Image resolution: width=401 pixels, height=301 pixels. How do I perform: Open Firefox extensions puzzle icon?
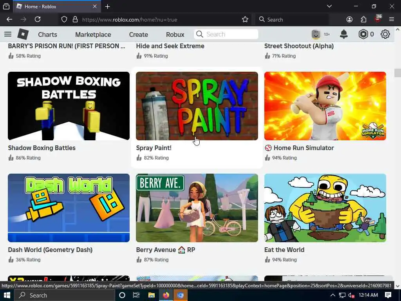click(363, 20)
